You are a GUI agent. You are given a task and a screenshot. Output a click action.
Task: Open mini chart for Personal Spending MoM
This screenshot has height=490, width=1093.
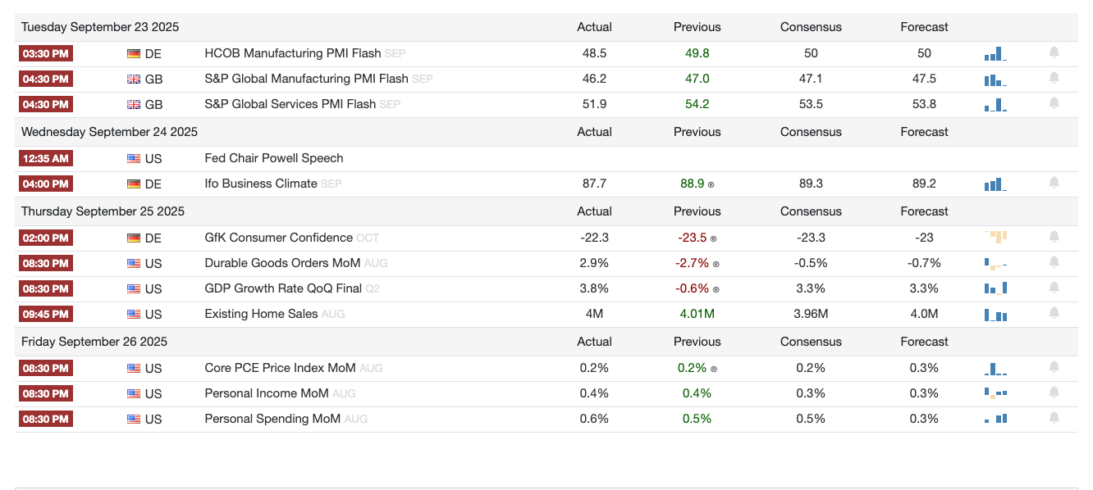995,419
